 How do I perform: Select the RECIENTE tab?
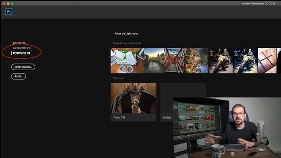19,43
